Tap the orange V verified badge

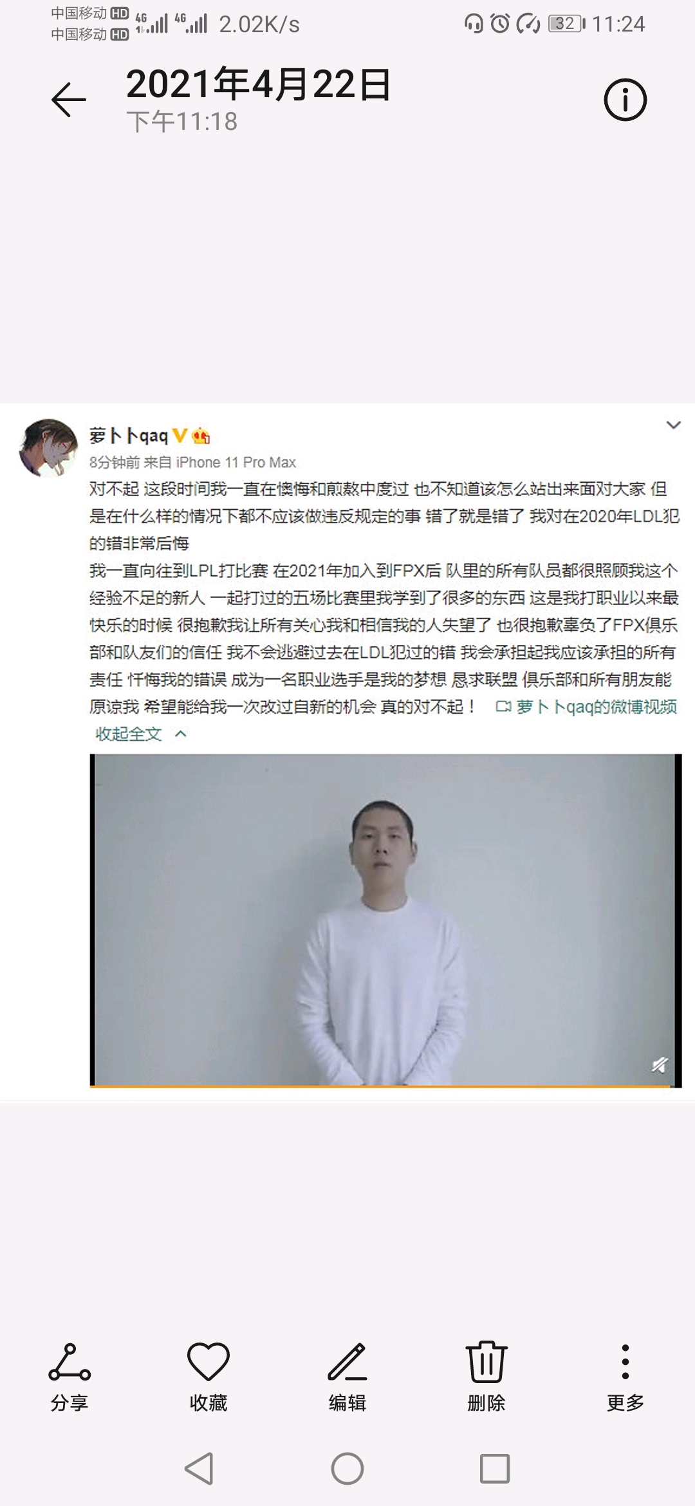tap(180, 436)
